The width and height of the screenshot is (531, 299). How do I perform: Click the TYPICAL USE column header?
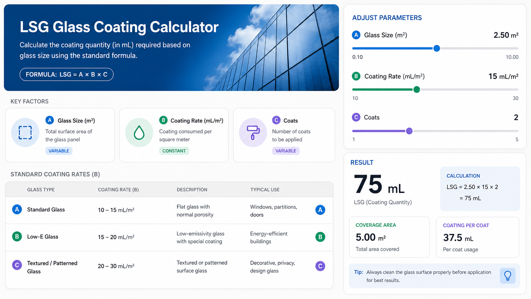(265, 190)
